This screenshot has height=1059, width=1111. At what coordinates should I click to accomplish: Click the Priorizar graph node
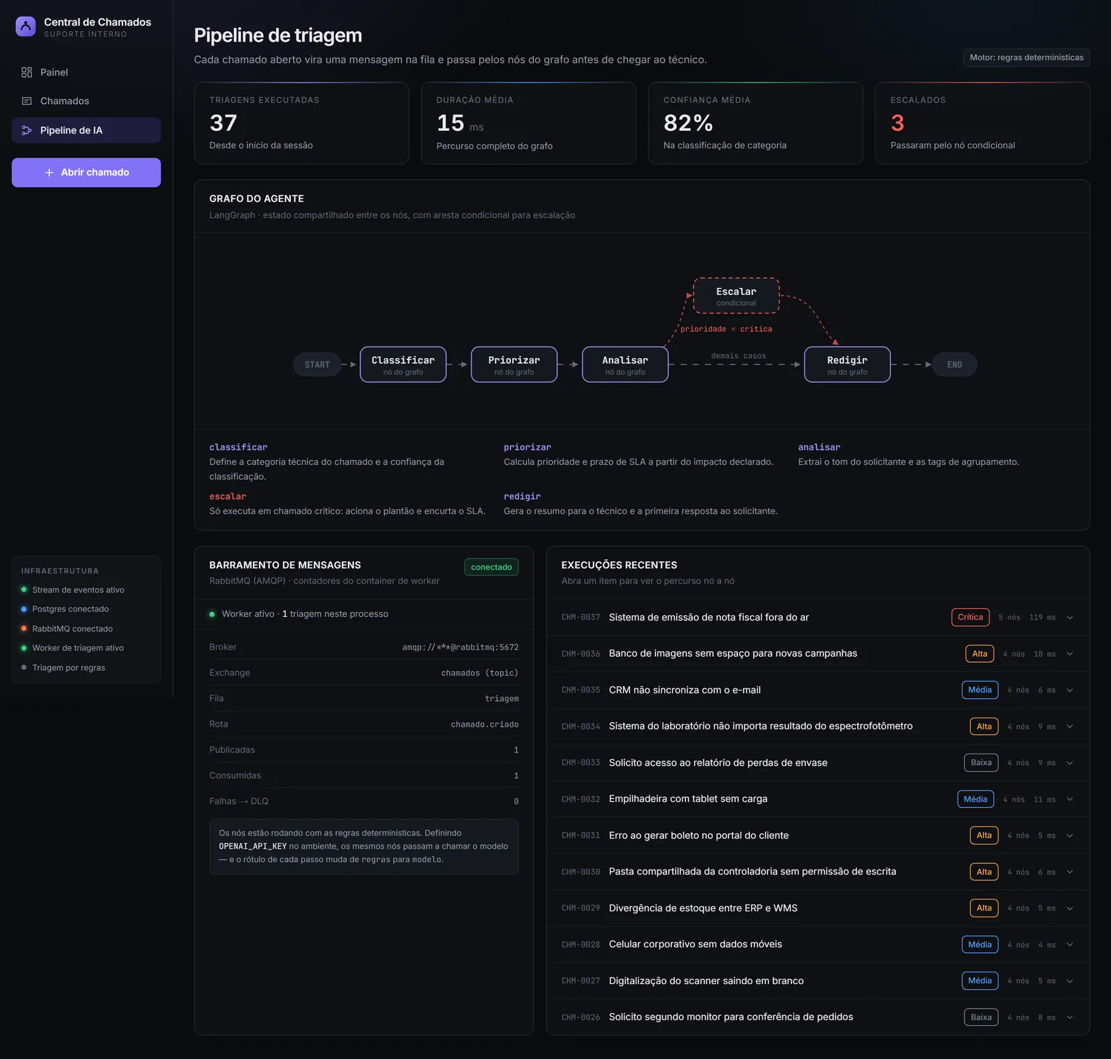point(514,364)
